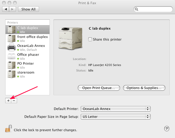Click the C lab duplex printer icon in list

coord(12,30)
